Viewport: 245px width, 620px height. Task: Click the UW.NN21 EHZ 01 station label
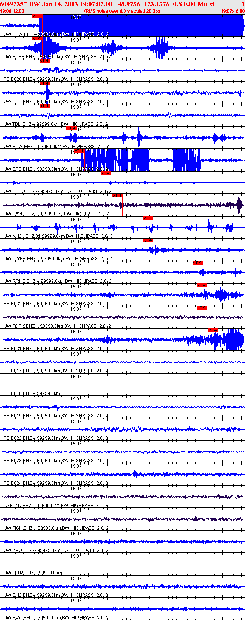[x=22, y=236]
